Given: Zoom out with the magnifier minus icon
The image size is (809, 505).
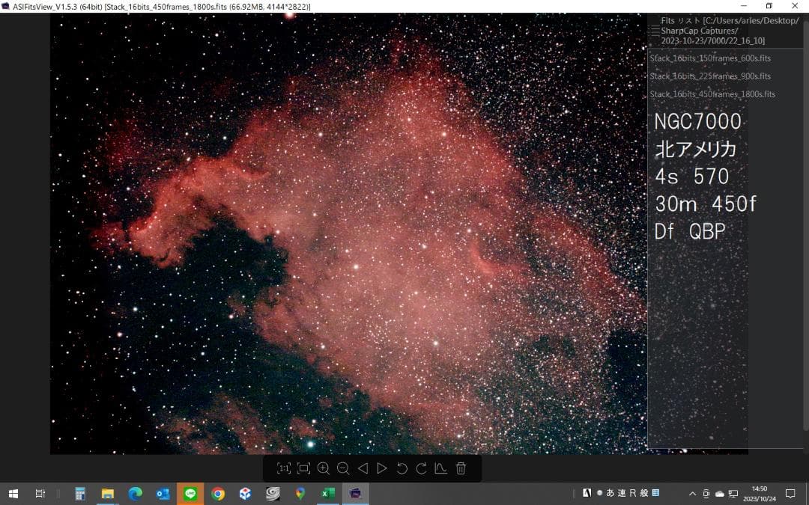Looking at the screenshot, I should [x=343, y=468].
